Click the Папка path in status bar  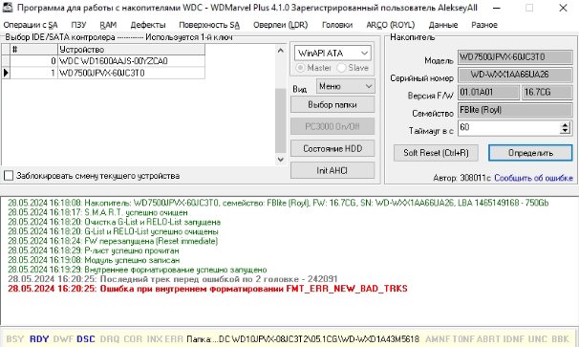pos(303,338)
